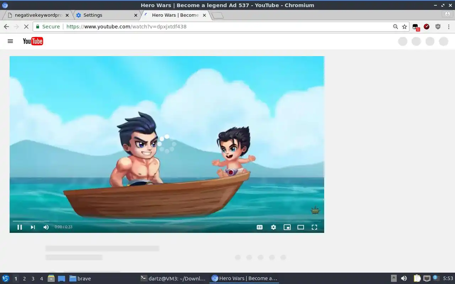Switch to workspace 3
Image resolution: width=455 pixels, height=284 pixels.
point(33,279)
